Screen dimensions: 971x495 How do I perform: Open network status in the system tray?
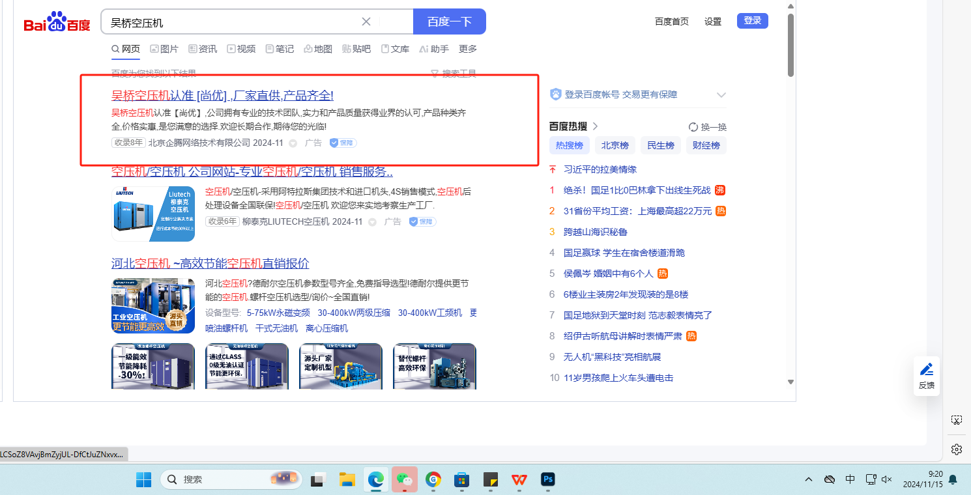[x=870, y=479]
